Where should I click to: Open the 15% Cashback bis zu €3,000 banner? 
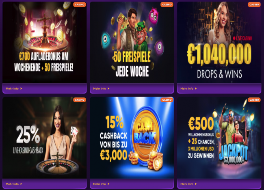point(132,138)
